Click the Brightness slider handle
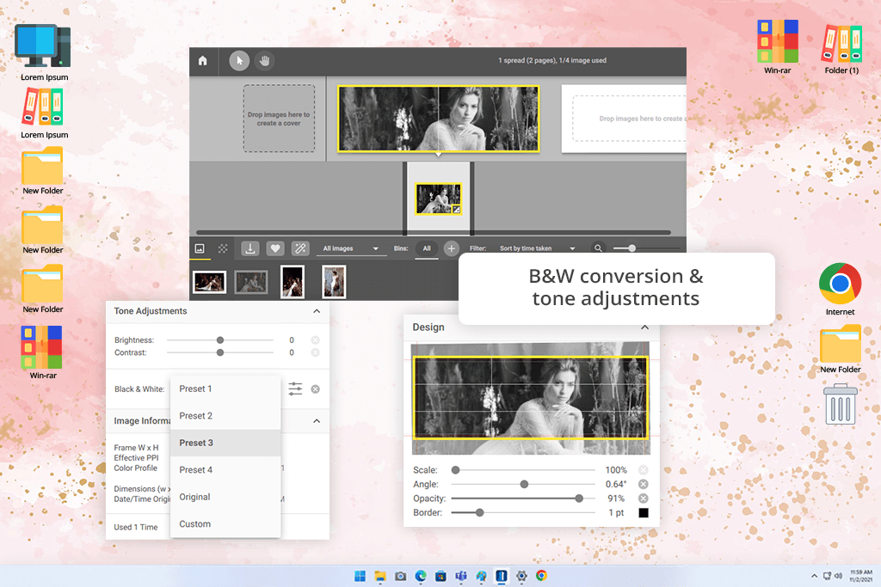881x587 pixels. [220, 340]
